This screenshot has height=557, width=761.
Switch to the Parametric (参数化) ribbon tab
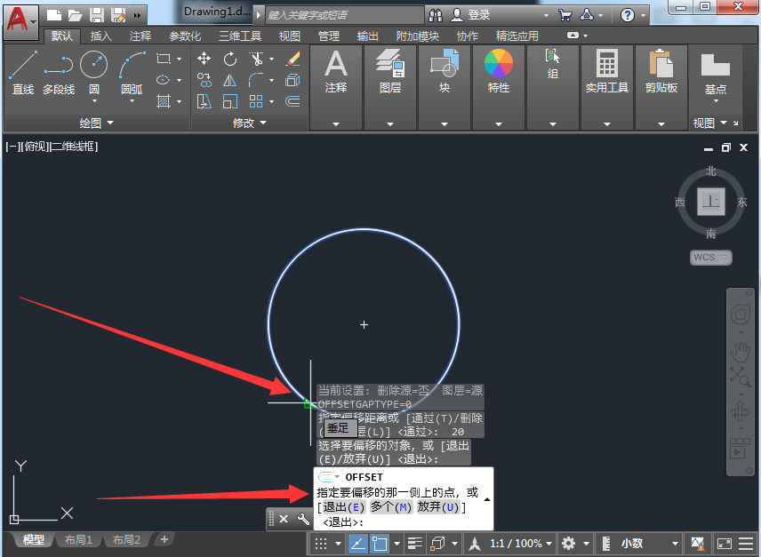(x=185, y=36)
